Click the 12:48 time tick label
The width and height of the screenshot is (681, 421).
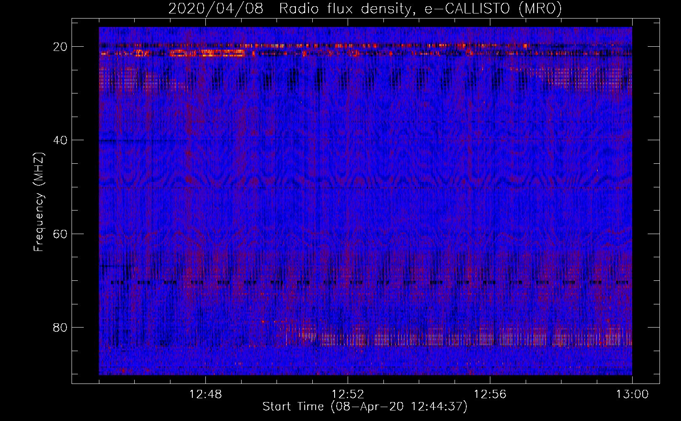coord(206,394)
